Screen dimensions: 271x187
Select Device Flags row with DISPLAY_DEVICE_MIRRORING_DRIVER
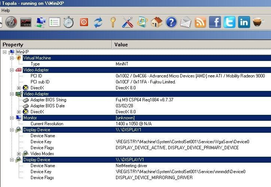point(147,178)
